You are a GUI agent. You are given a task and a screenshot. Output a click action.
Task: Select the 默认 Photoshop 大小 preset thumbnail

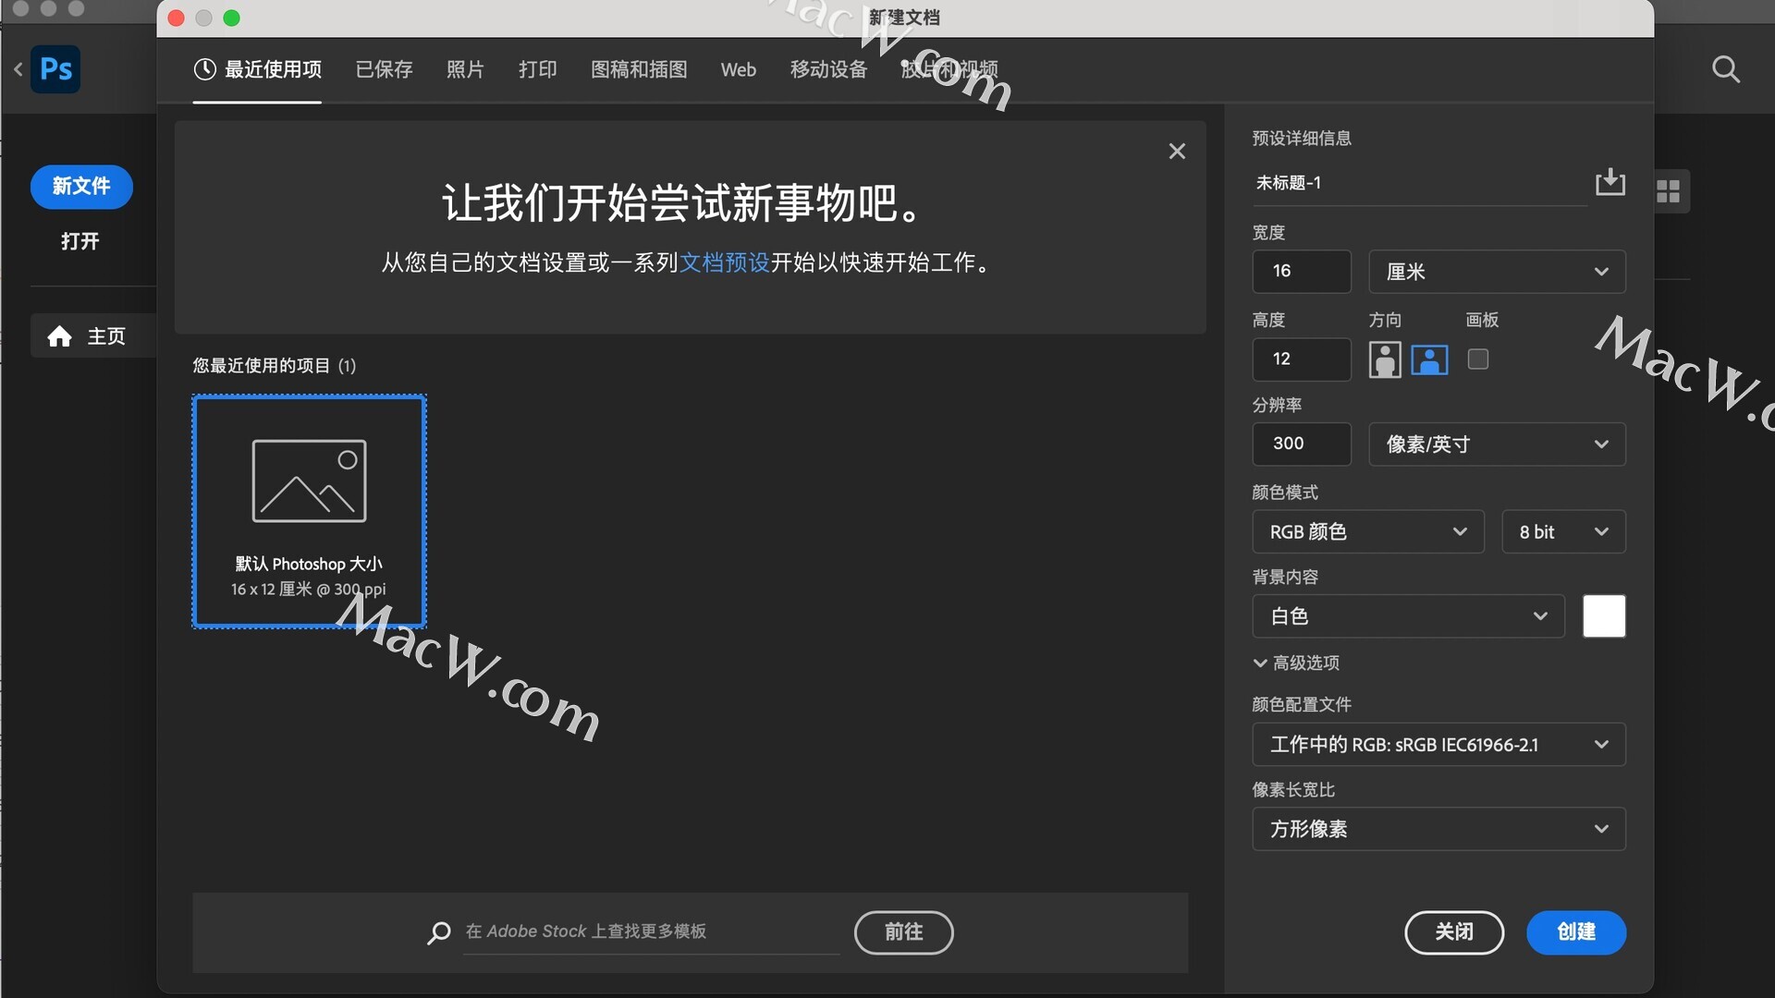pyautogui.click(x=309, y=511)
